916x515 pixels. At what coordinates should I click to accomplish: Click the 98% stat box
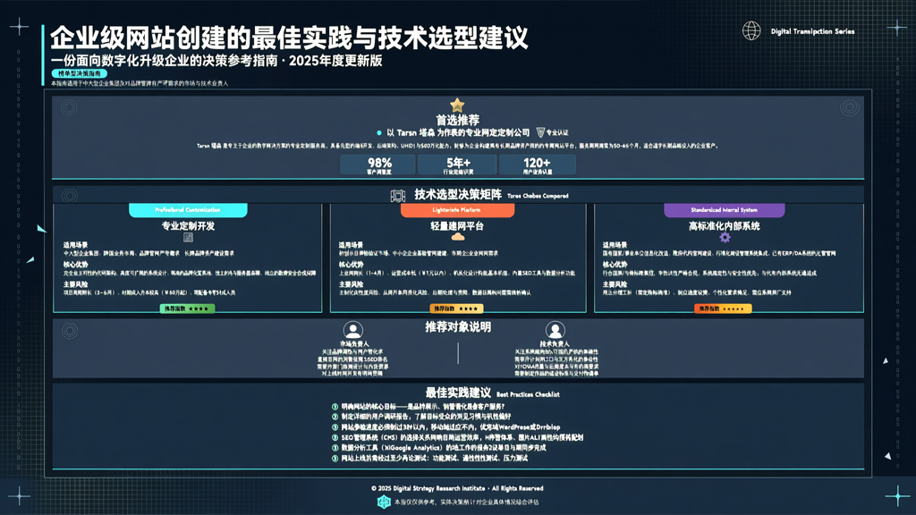[x=378, y=165]
